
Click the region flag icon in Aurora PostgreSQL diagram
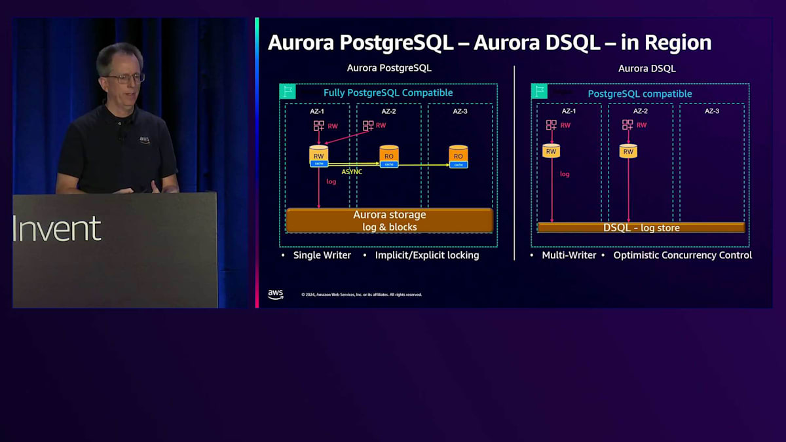point(288,91)
